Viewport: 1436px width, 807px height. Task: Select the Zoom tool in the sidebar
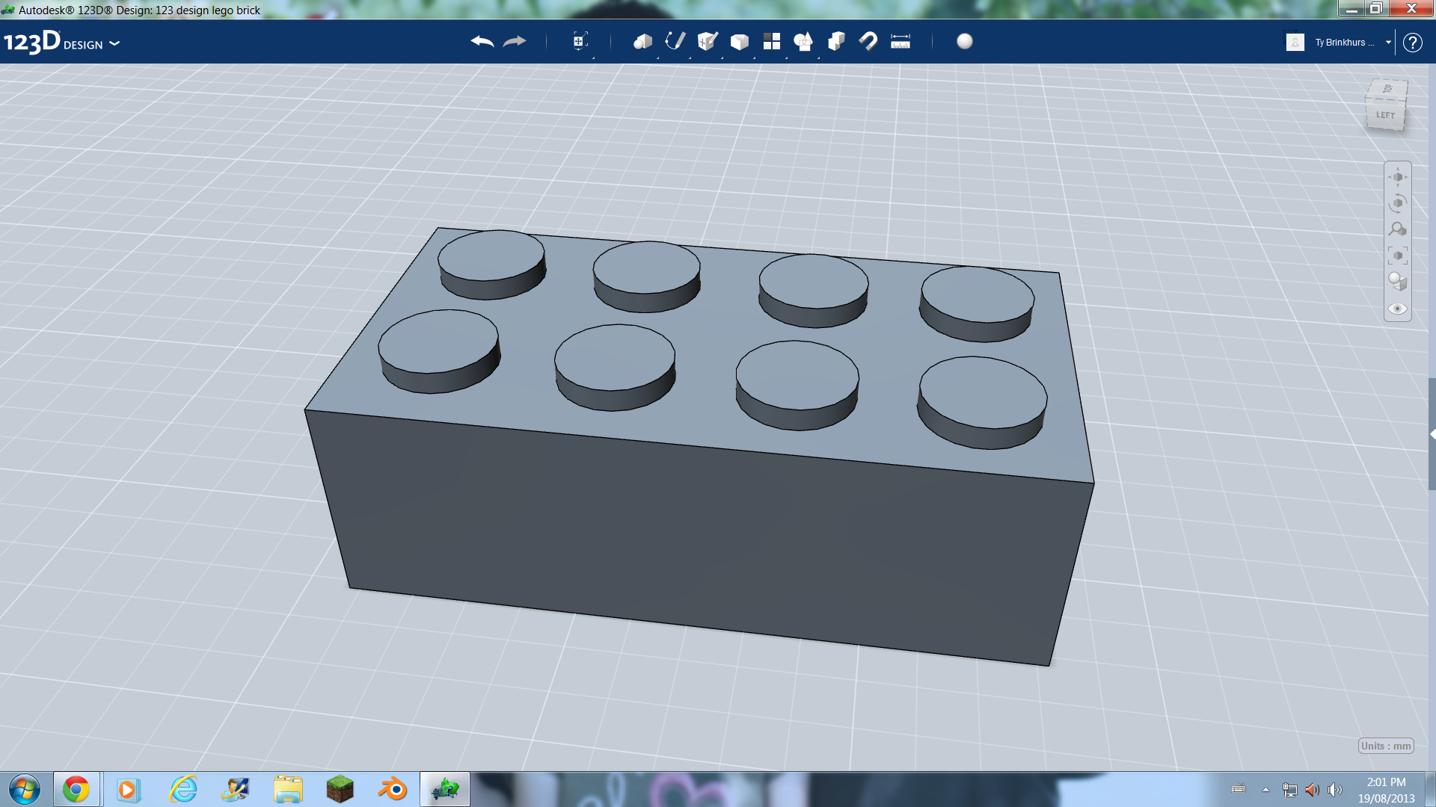1397,229
